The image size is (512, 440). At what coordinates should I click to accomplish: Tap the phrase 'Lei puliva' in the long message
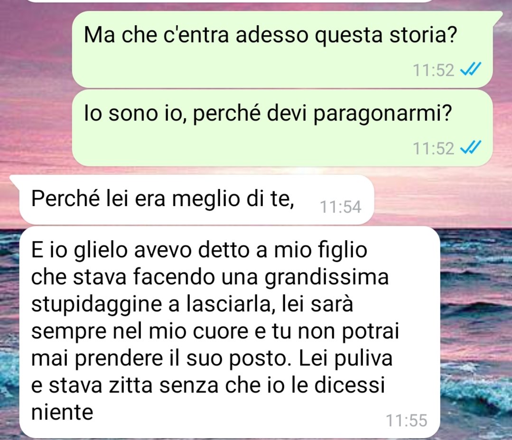coord(345,358)
